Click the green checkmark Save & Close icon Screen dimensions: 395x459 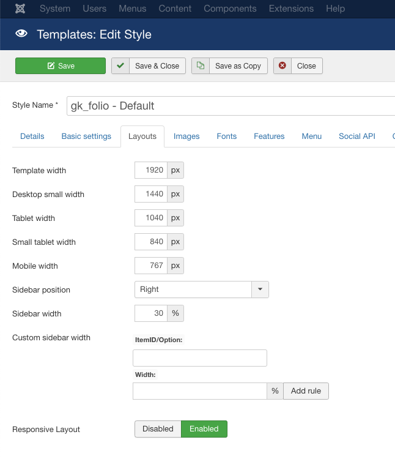point(120,66)
